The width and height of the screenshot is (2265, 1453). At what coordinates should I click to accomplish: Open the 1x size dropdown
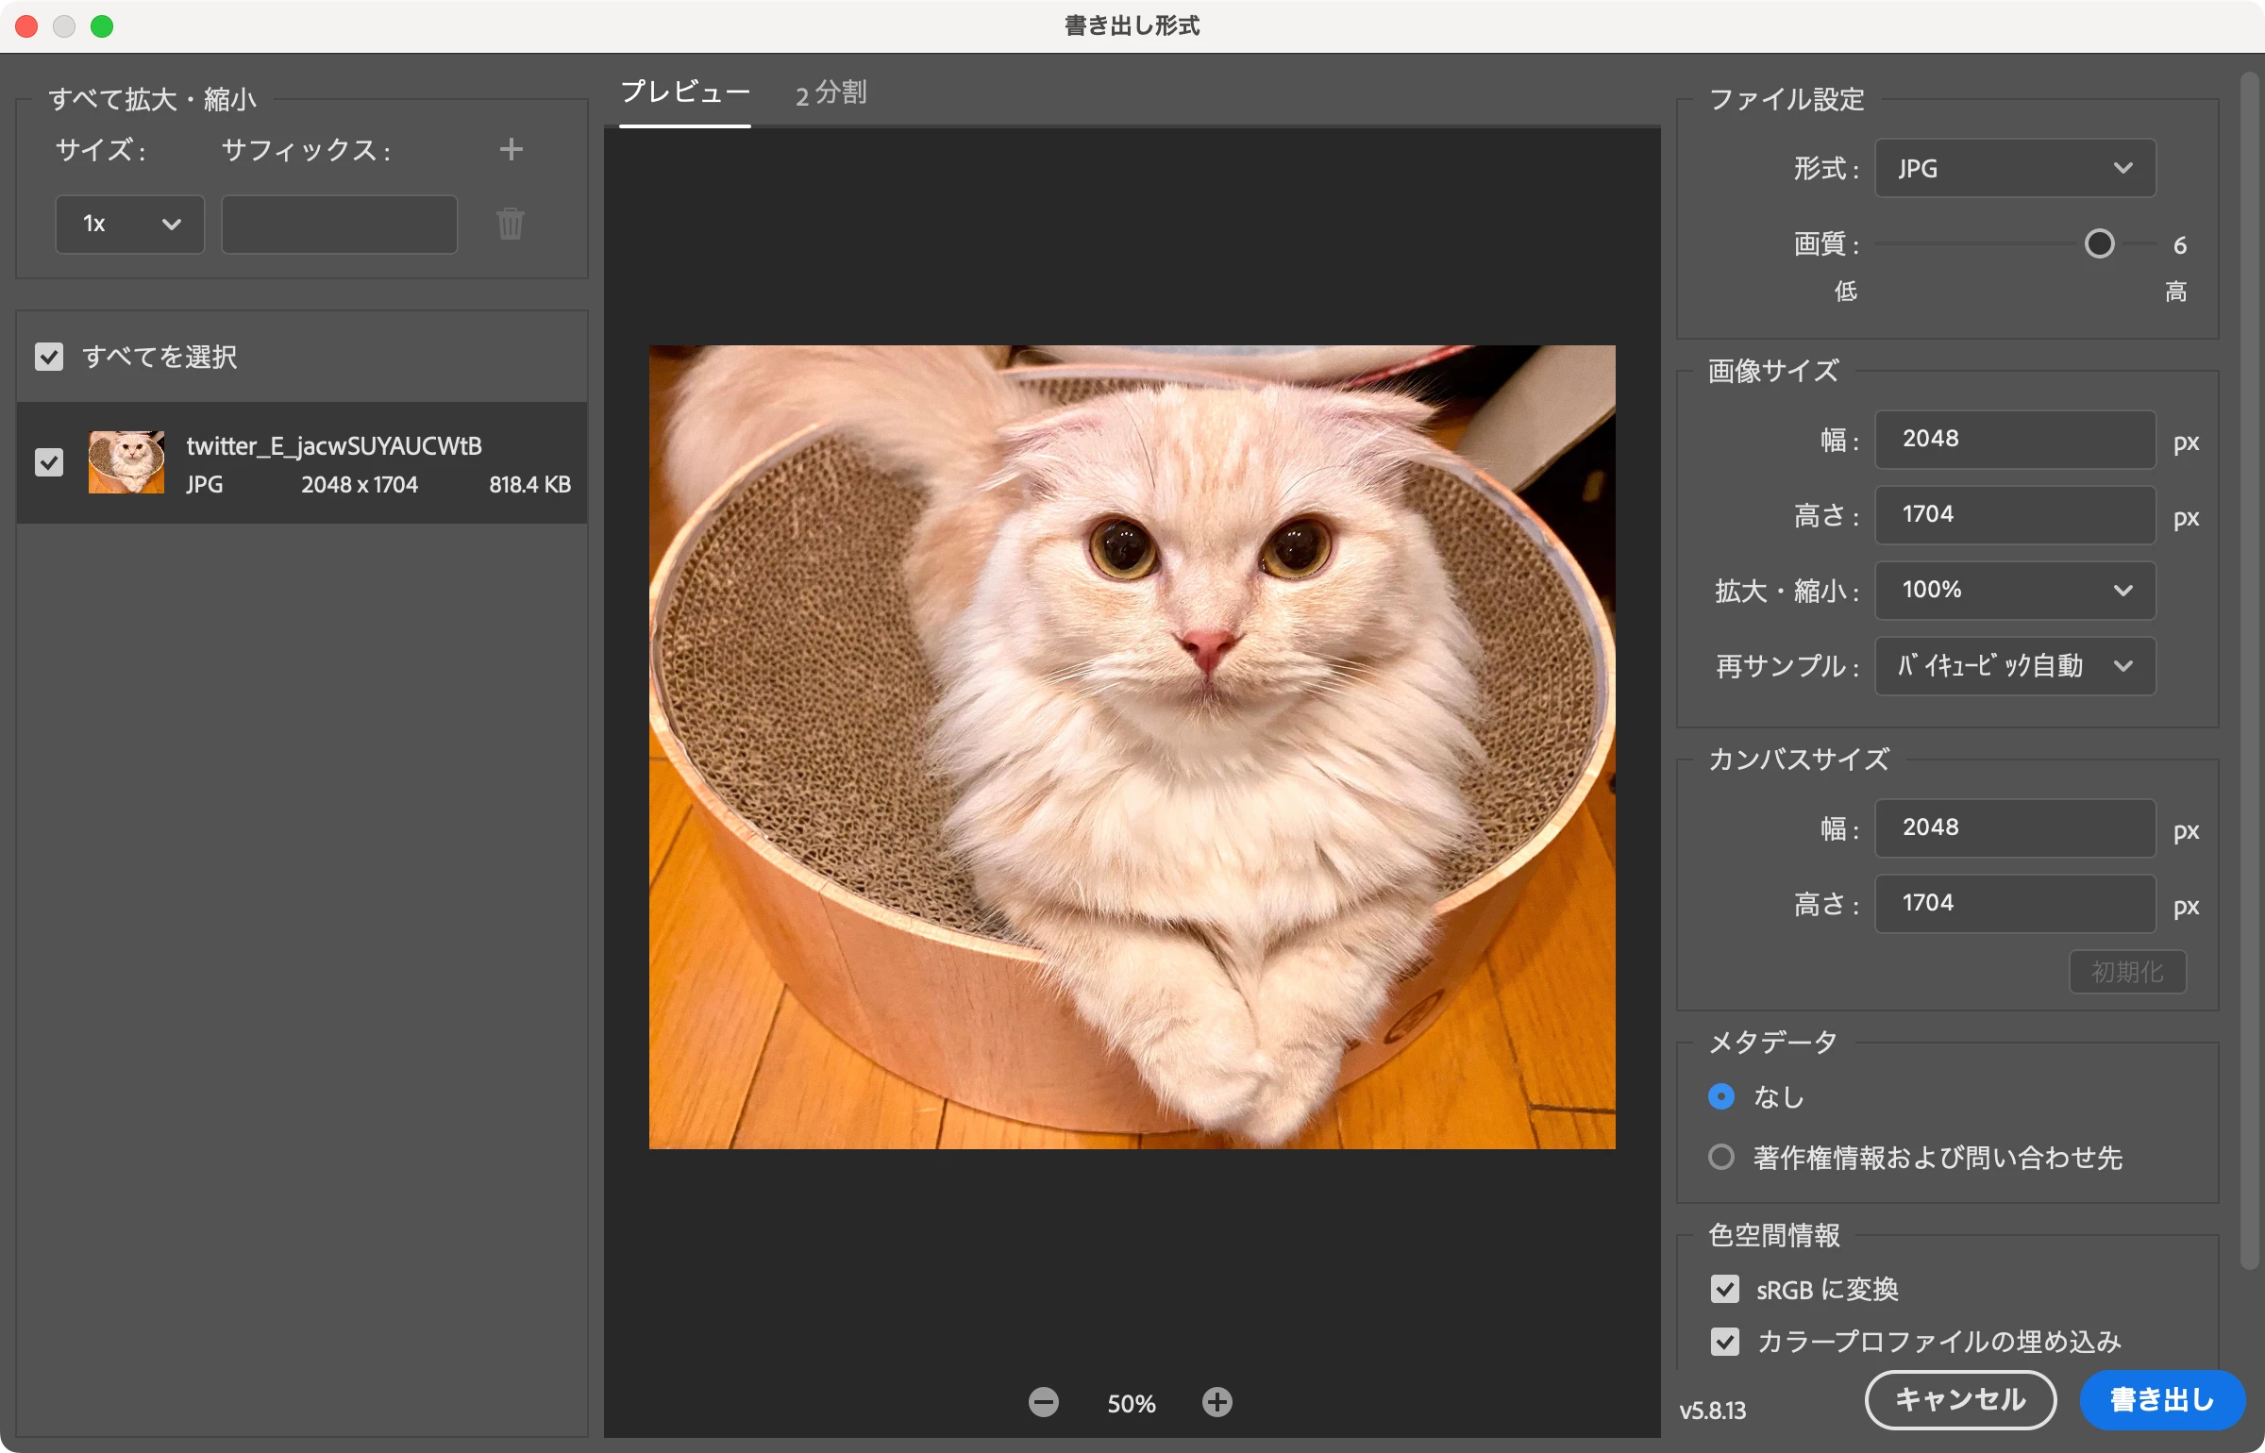(x=130, y=224)
